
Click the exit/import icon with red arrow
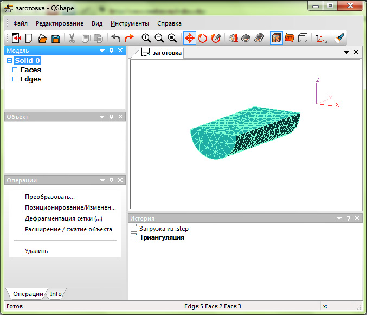(x=16, y=38)
